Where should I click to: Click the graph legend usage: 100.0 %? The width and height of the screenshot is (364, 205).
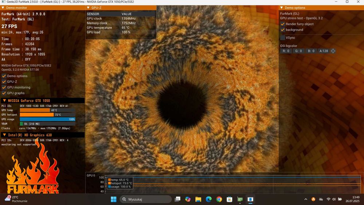point(119,187)
